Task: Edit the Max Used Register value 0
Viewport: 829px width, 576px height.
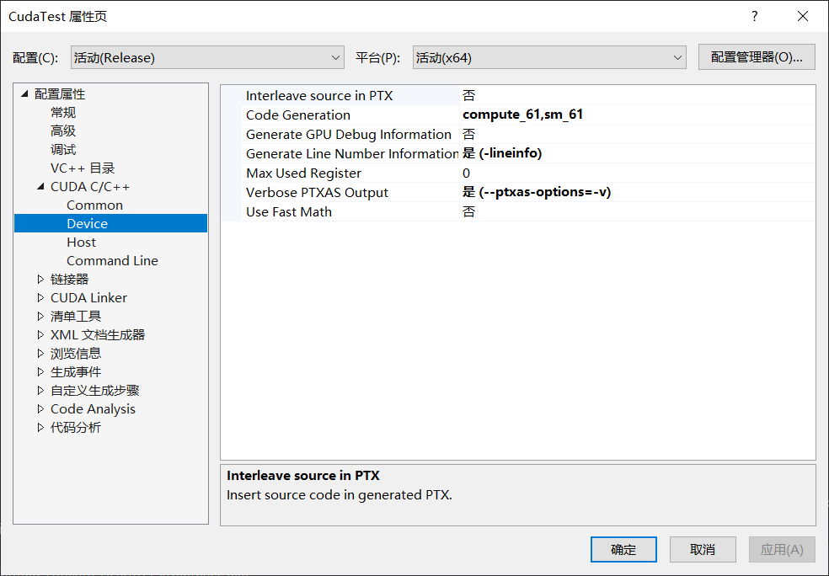Action: pyautogui.click(x=467, y=173)
